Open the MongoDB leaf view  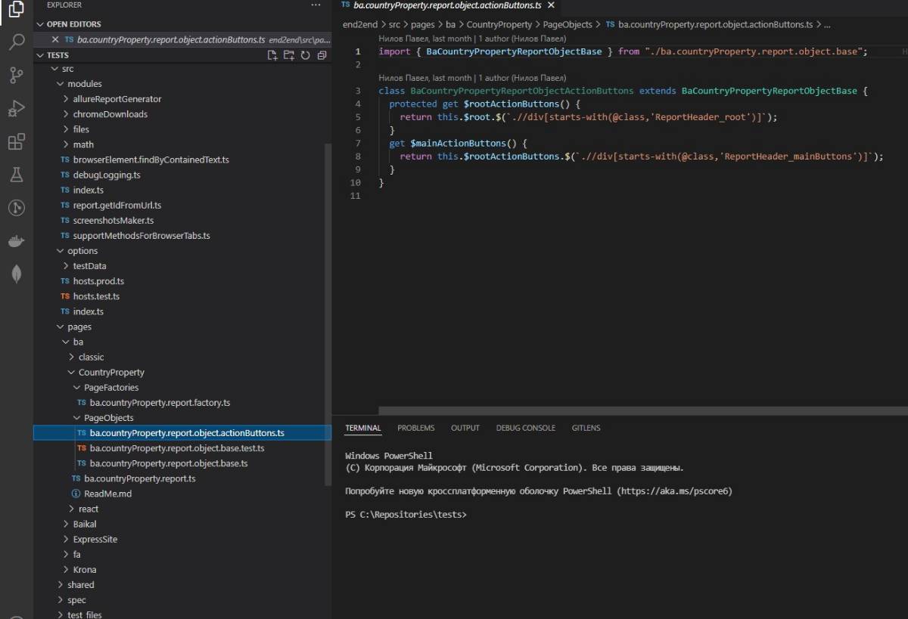click(16, 275)
